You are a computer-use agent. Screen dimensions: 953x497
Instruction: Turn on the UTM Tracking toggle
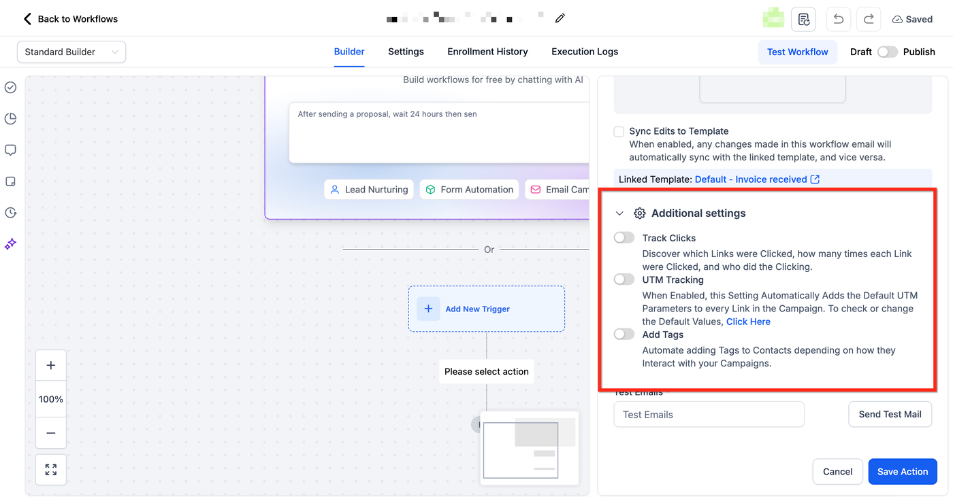coord(624,279)
